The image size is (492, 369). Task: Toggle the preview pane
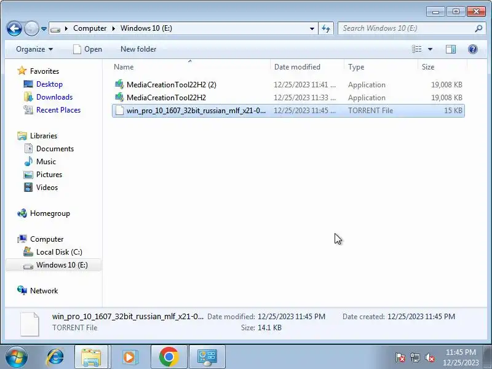click(451, 49)
